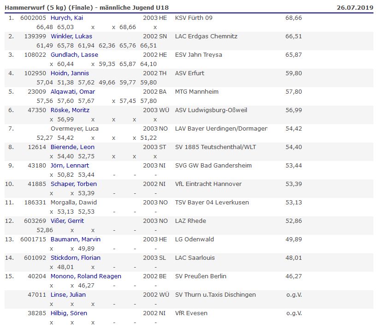
Task: Click Lukas Winkler's name link
Action: [71, 36]
